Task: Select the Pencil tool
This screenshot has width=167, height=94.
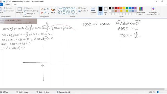Action: pyautogui.click(x=41, y=9)
